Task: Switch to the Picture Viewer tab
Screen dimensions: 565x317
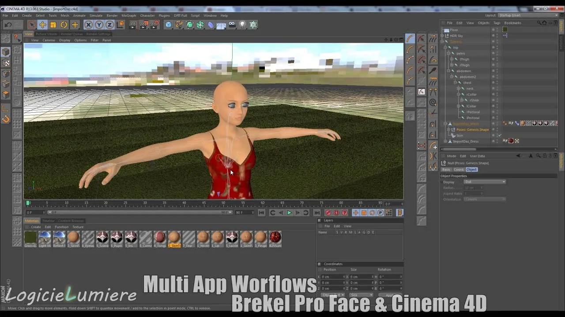Action: (x=46, y=34)
